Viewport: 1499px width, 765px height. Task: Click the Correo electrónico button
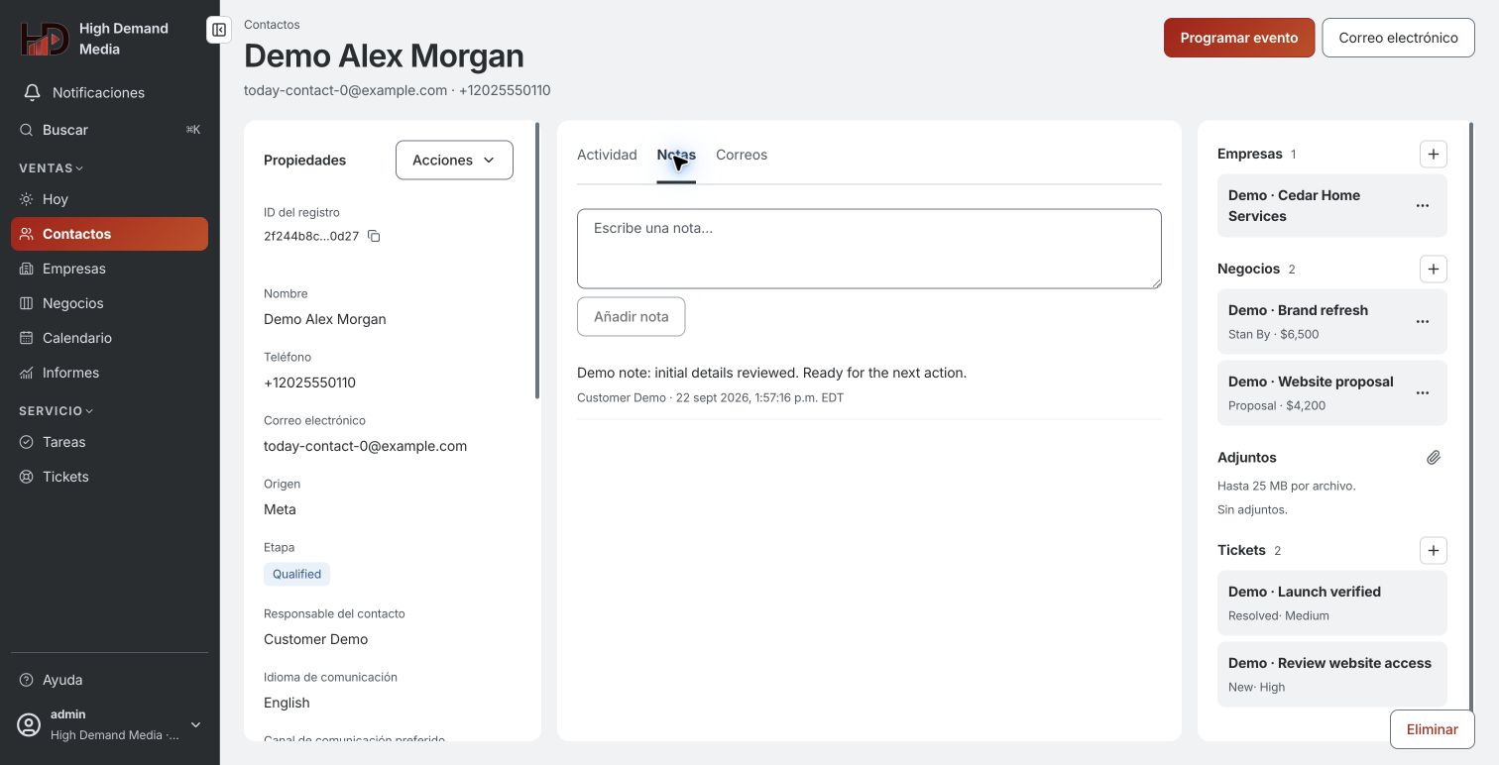[x=1398, y=38]
